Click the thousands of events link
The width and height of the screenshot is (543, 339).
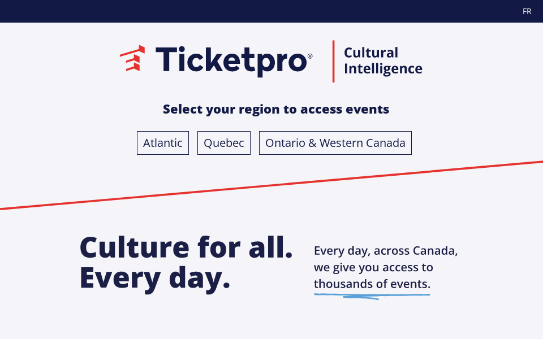[372, 284]
